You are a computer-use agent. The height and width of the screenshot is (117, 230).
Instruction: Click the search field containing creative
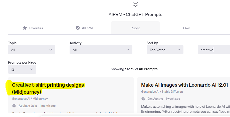[214, 50]
